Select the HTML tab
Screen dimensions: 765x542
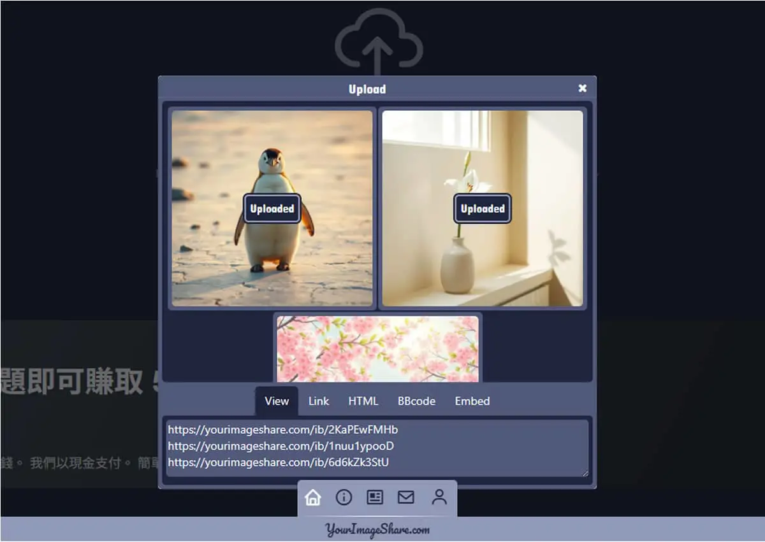tap(363, 401)
